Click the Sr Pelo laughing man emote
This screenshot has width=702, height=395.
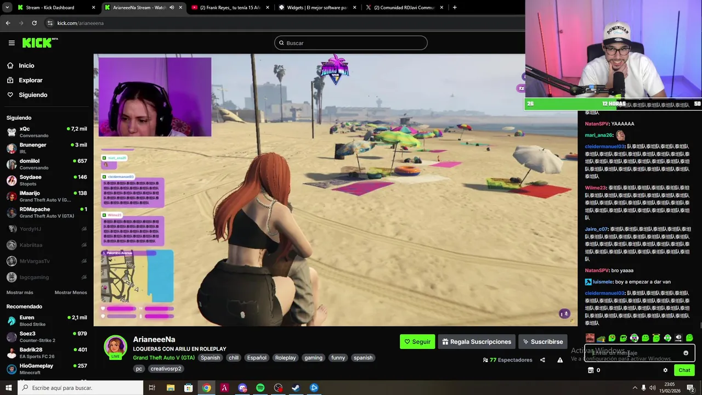(x=590, y=338)
